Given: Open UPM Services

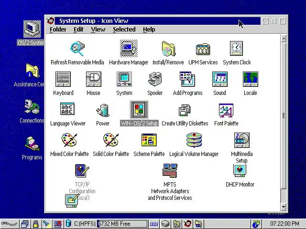Looking at the screenshot, I should point(203,49).
